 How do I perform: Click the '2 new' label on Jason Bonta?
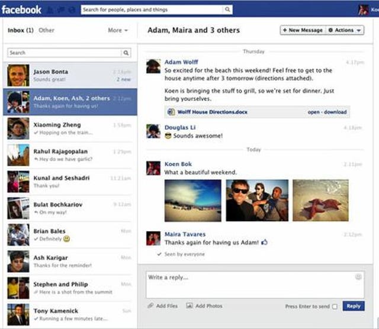point(124,79)
